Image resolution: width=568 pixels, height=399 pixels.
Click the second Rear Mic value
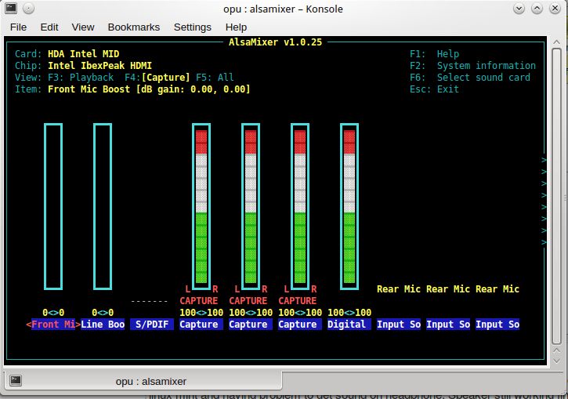tap(447, 288)
